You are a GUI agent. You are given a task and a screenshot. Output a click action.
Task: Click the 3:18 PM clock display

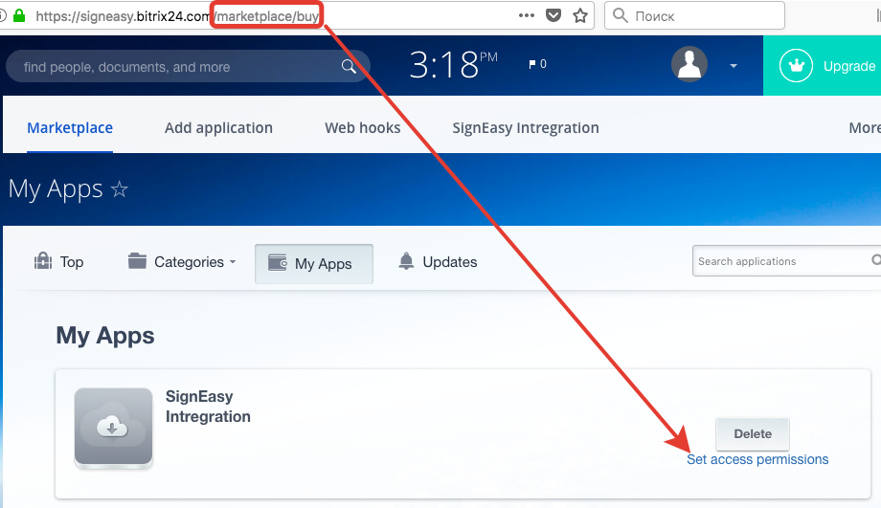(453, 64)
